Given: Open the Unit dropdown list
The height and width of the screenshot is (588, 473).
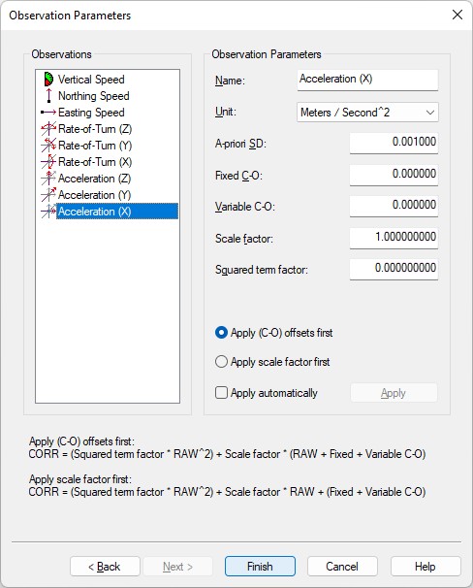Looking at the screenshot, I should 367,113.
